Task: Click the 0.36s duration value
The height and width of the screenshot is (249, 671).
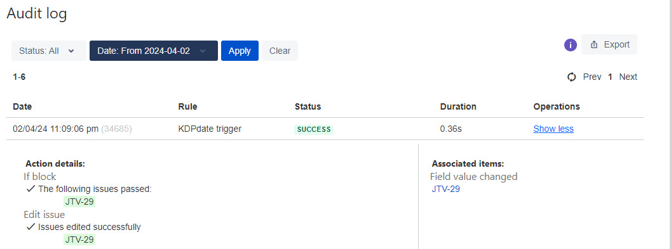Action: (x=451, y=129)
